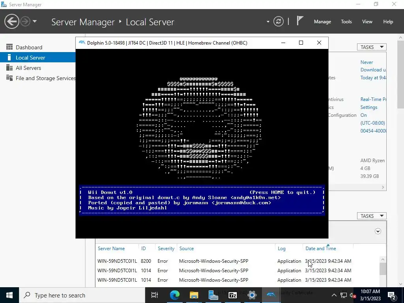This screenshot has height=303, width=404.
Task: Open the Properties TASKS dropdown
Action: pyautogui.click(x=372, y=47)
